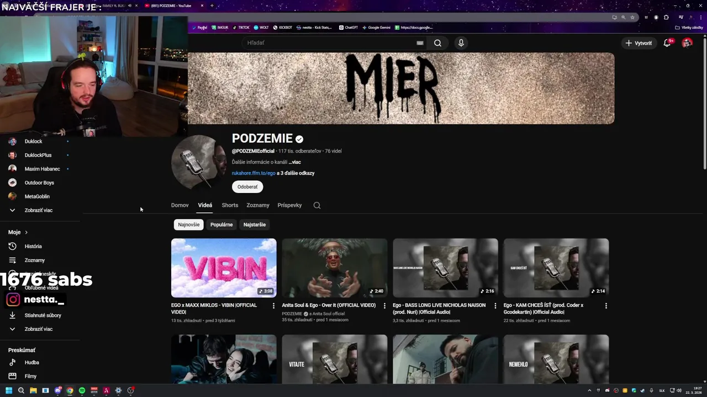Select the Videá tab
The image size is (707, 397).
tap(205, 205)
